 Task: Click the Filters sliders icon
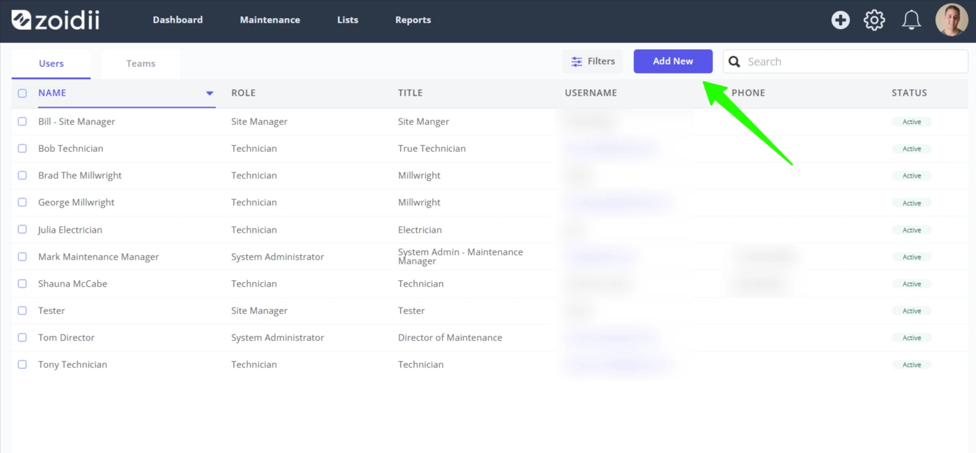coord(577,62)
